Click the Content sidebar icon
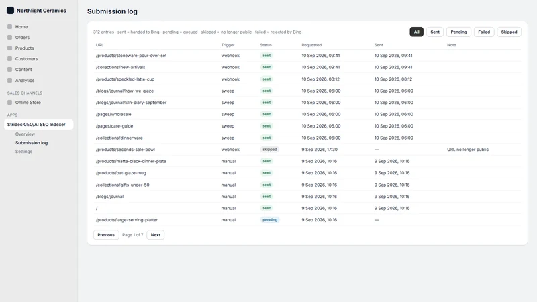This screenshot has width=537, height=302. pos(9,69)
